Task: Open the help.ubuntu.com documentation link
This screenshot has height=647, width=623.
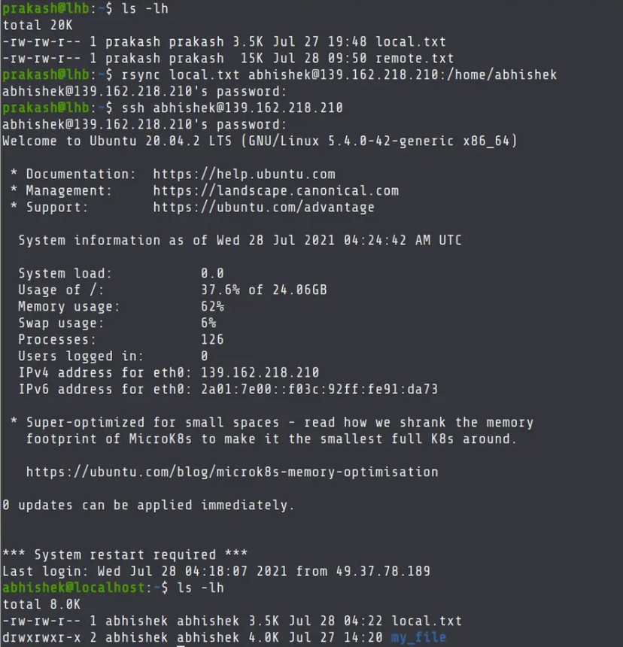Action: pos(244,174)
